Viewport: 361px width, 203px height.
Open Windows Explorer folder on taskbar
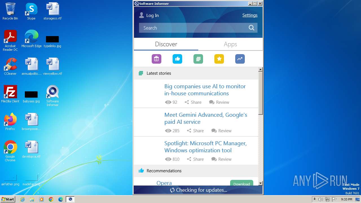(x=32, y=199)
